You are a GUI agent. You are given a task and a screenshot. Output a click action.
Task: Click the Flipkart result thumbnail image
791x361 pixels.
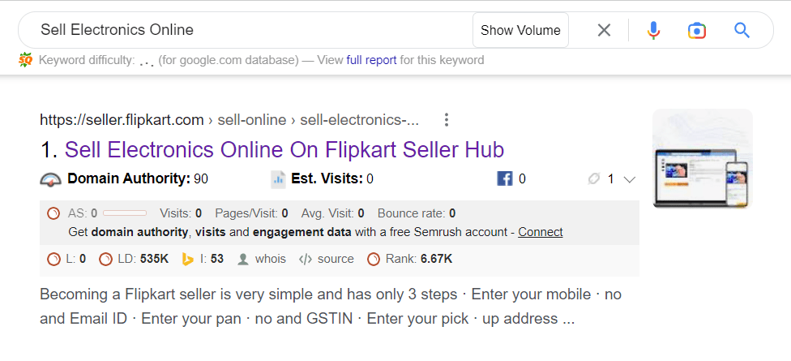pos(702,158)
